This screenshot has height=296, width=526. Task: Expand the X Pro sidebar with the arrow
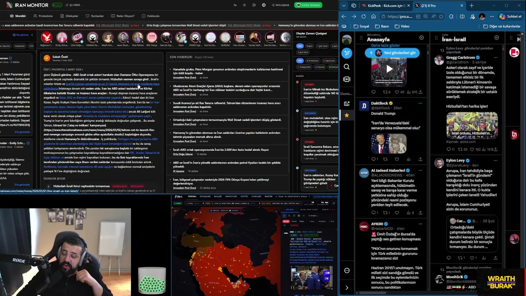click(347, 288)
